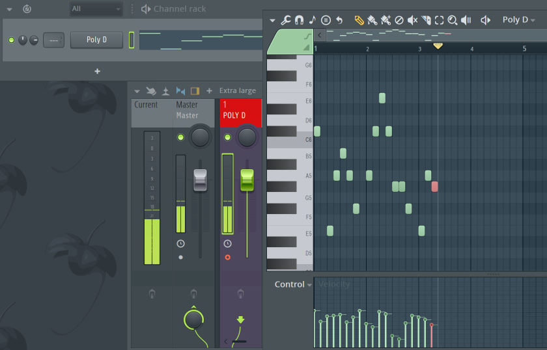
Task: Toggle Poly D mixer track mute LED
Action: tap(227, 137)
